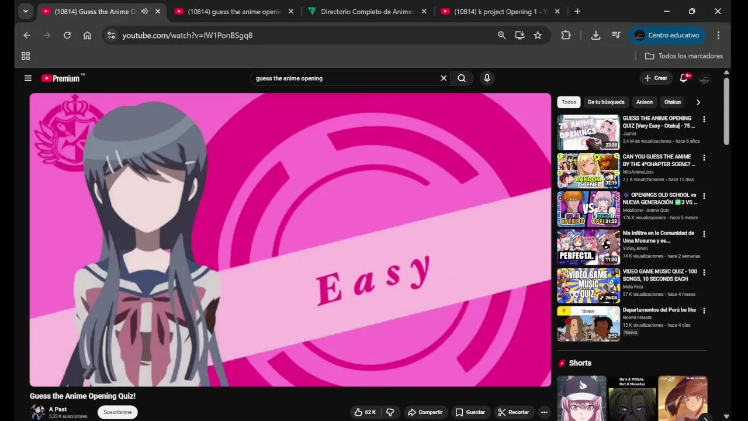Show more filter chips arrow
This screenshot has height=421, width=748.
click(x=698, y=102)
